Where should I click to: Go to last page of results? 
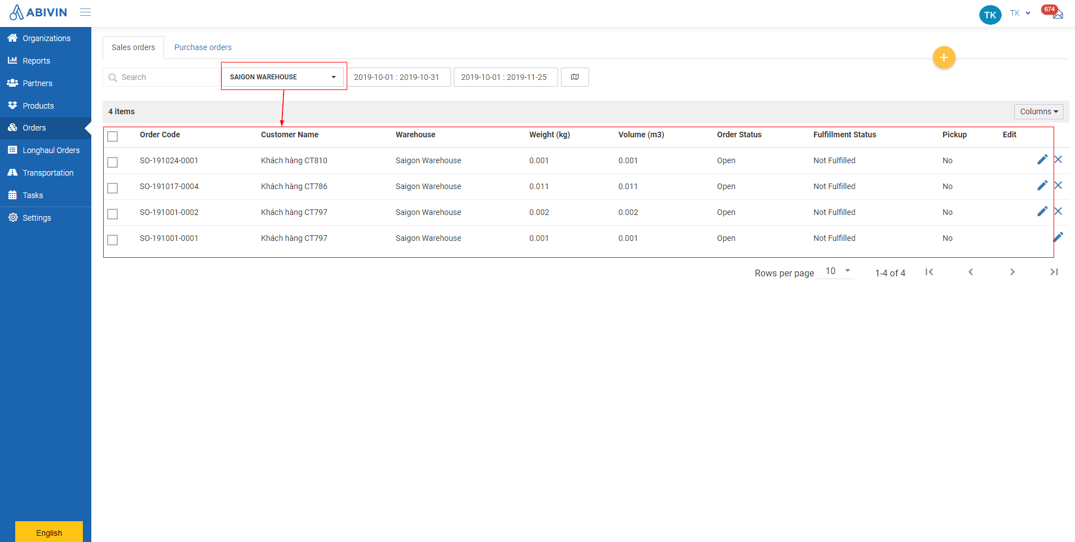(x=1054, y=272)
